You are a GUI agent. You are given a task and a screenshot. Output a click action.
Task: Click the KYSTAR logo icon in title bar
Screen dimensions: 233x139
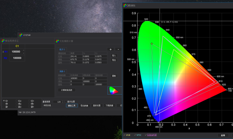(21, 35)
